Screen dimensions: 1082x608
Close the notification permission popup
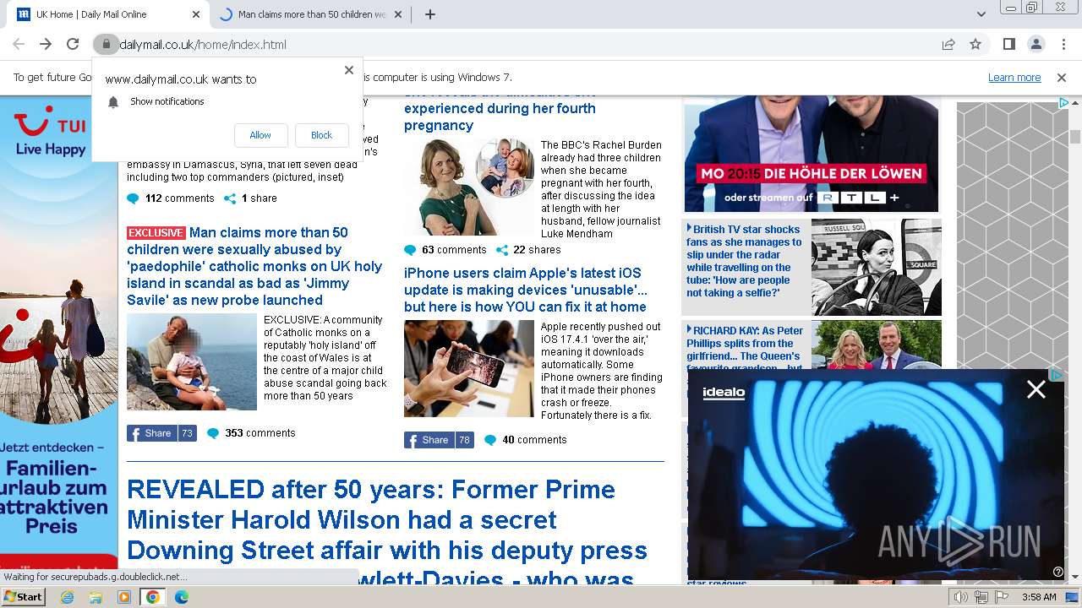point(349,70)
